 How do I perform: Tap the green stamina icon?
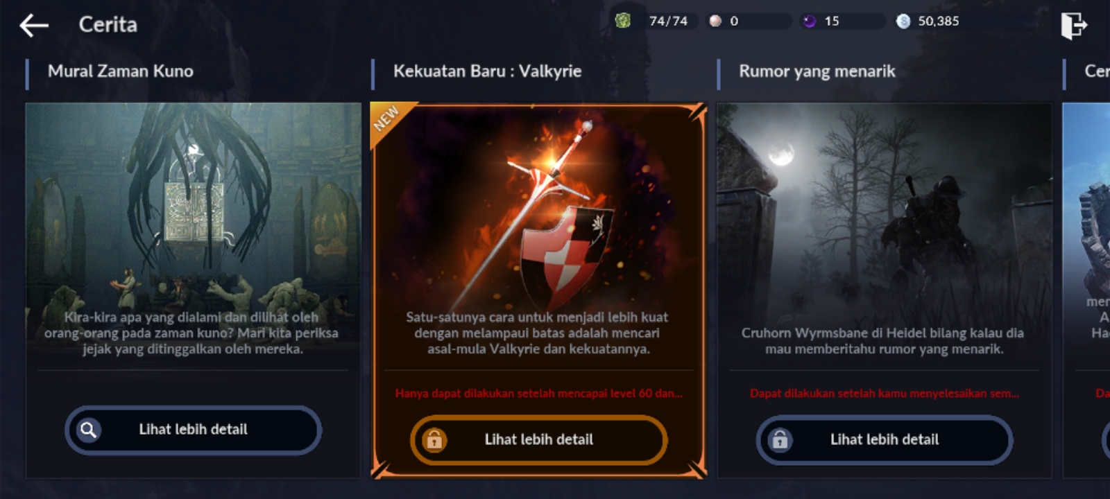623,21
